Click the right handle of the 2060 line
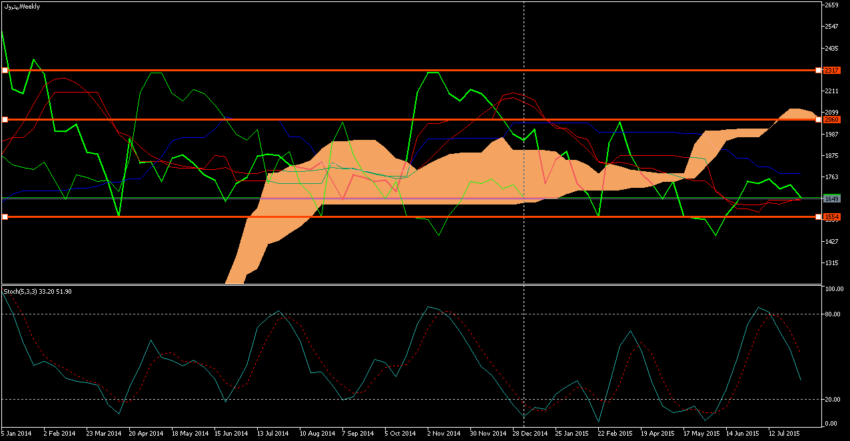850x441 pixels. coord(818,119)
